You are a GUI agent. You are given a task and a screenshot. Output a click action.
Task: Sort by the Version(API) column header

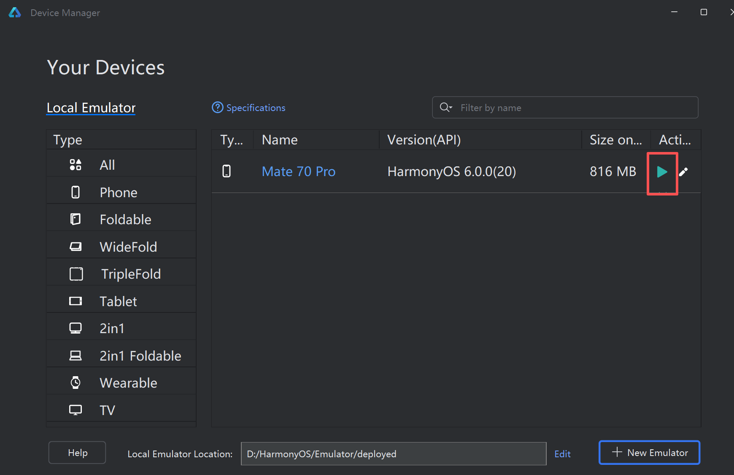[x=480, y=140]
